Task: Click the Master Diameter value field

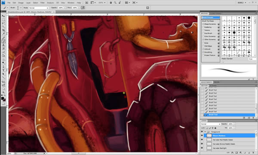Action: tap(252, 59)
